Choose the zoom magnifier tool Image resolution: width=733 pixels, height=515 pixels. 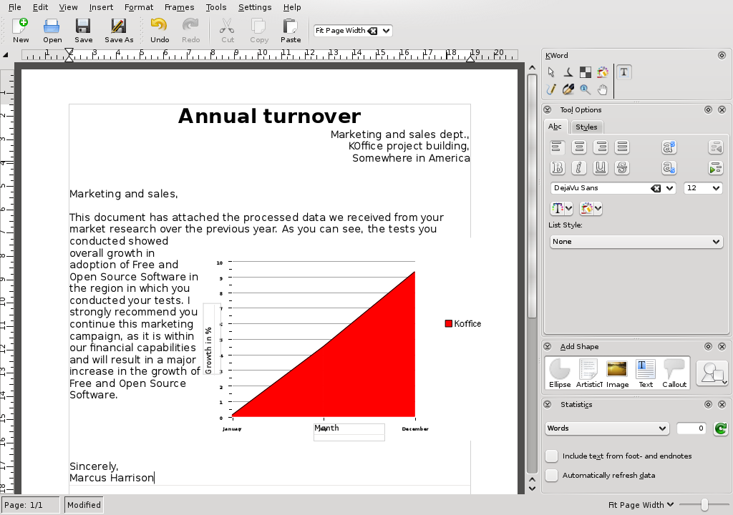[585, 89]
